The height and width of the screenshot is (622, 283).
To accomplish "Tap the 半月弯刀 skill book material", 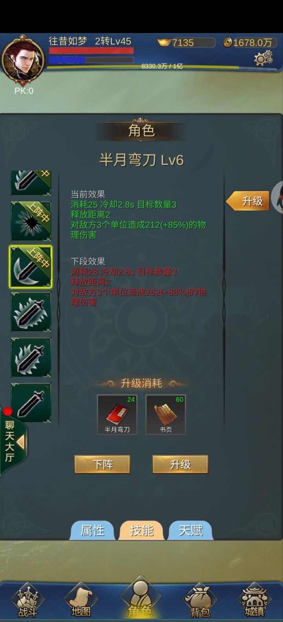I will click(117, 415).
